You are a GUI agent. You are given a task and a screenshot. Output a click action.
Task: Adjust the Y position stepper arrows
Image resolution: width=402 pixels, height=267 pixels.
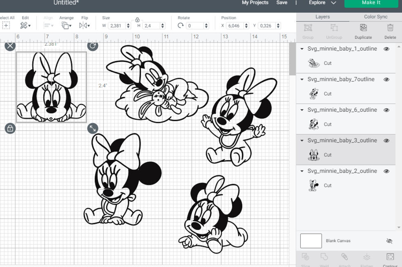coord(278,26)
